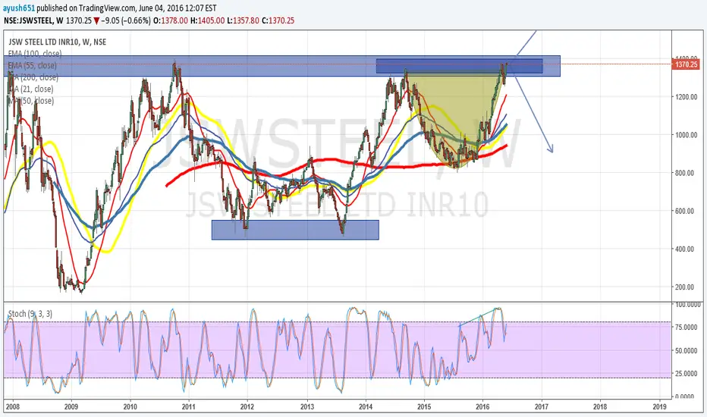Viewport: 707px width, 417px height.
Task: Click the Stoch (9, 3, 3) indicator label
Action: point(30,313)
